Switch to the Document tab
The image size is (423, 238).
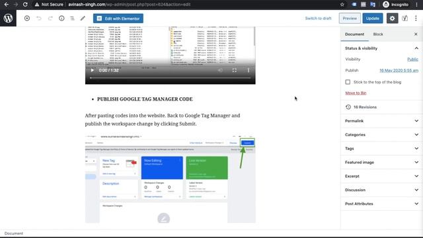coord(354,34)
